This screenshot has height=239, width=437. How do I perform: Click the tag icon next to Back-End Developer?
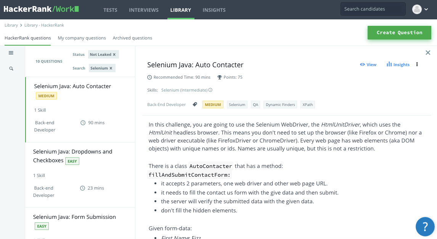[x=195, y=104]
